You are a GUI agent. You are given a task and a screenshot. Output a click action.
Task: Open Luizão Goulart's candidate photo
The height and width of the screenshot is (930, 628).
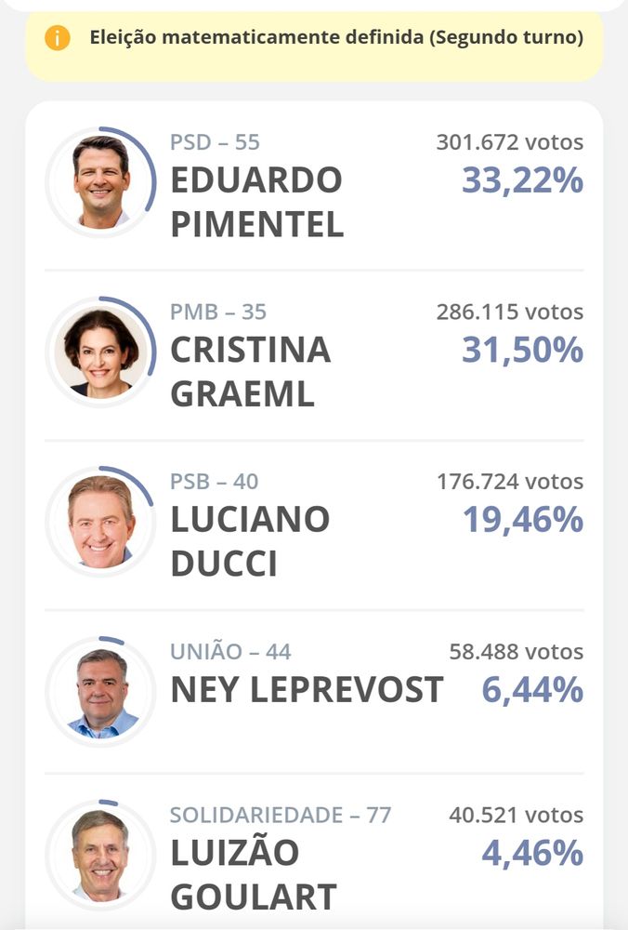point(100,856)
